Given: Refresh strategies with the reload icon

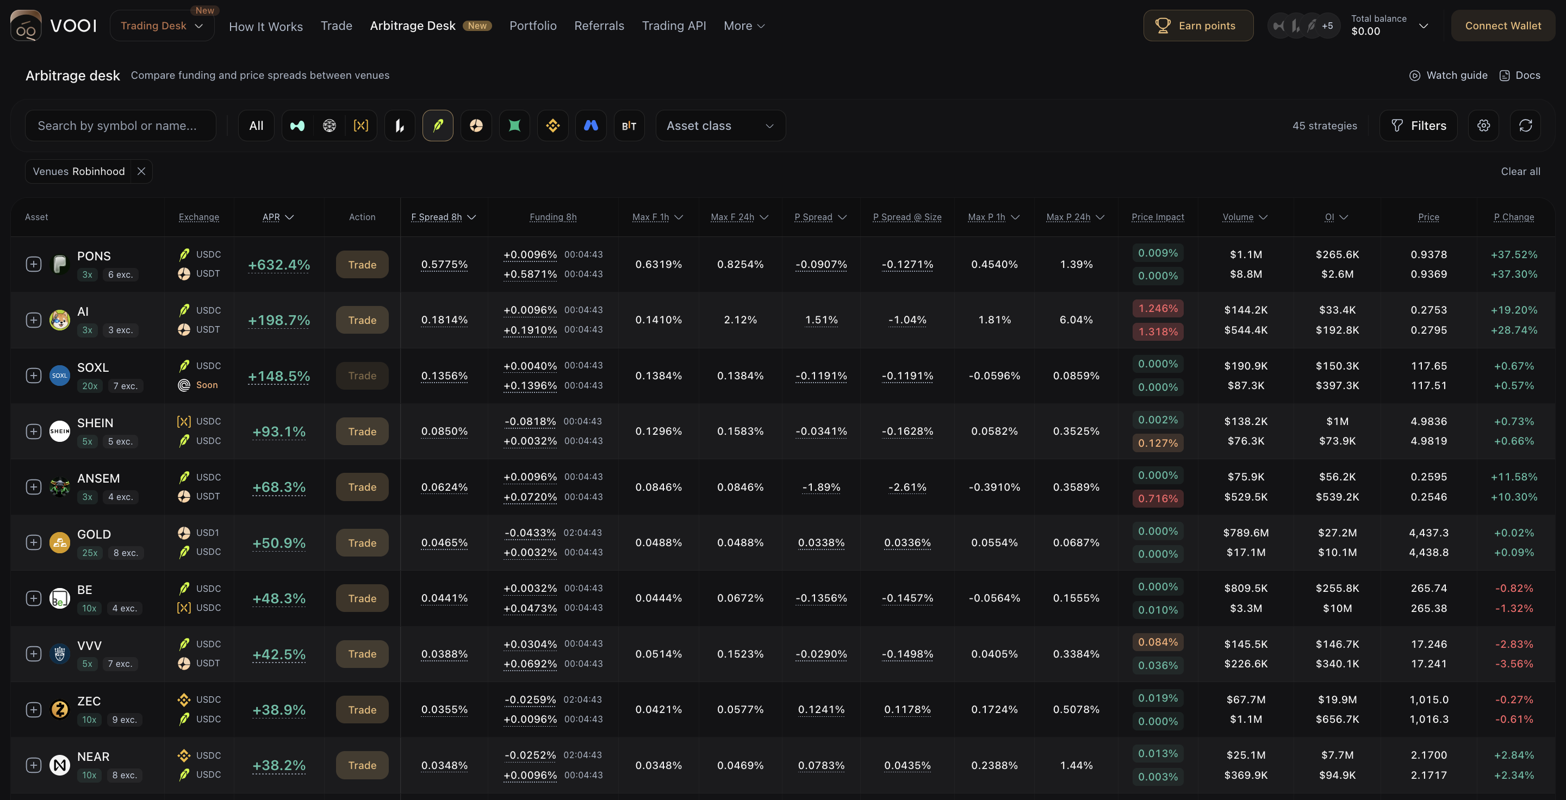Looking at the screenshot, I should (1525, 126).
